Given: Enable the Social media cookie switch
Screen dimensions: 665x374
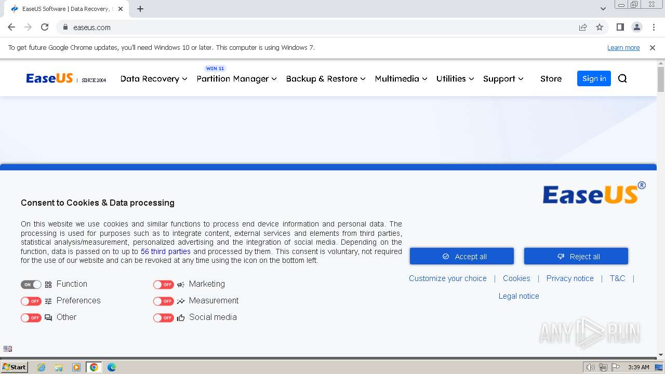Looking at the screenshot, I should tap(164, 318).
